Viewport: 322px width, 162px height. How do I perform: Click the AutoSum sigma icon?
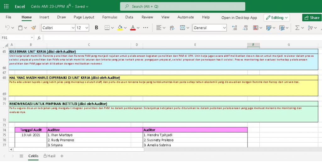coord(297,28)
